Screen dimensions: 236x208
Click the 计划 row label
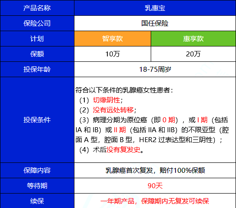pos(37,38)
